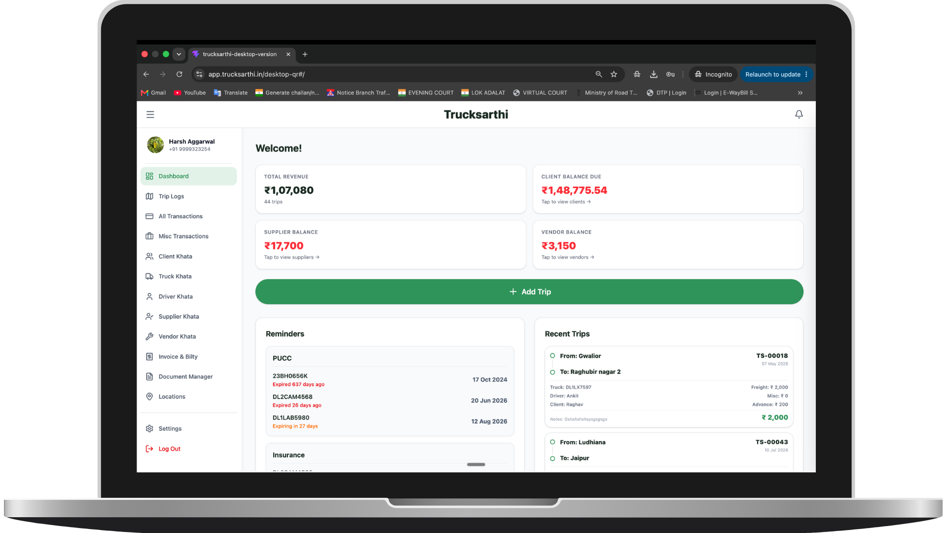Click the Log Out arrow icon

pyautogui.click(x=149, y=449)
